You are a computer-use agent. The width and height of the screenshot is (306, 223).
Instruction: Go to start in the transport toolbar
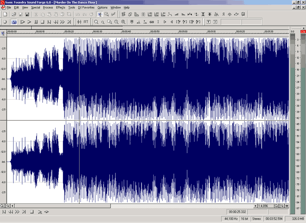49,22
